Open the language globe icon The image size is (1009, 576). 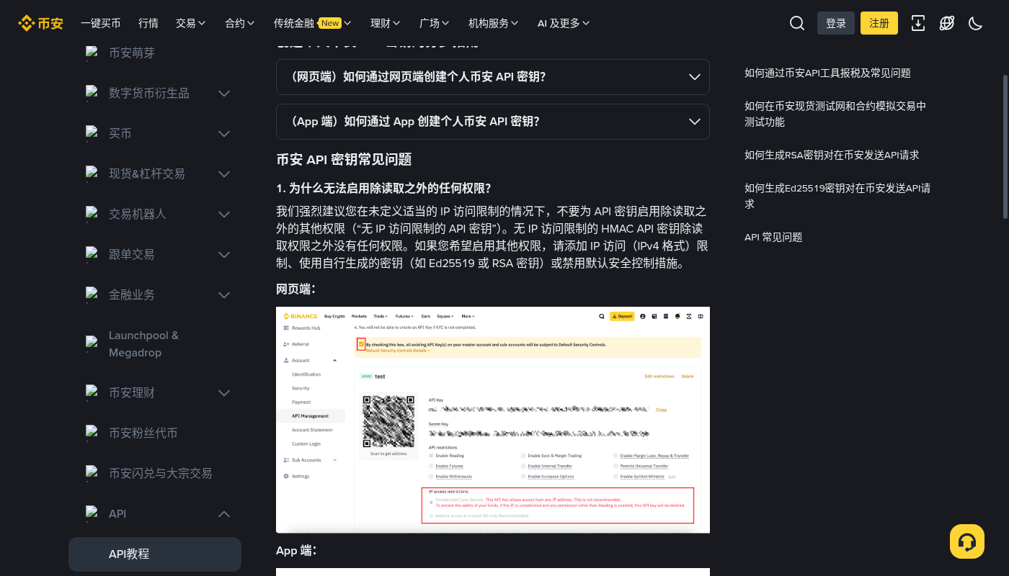(x=947, y=23)
